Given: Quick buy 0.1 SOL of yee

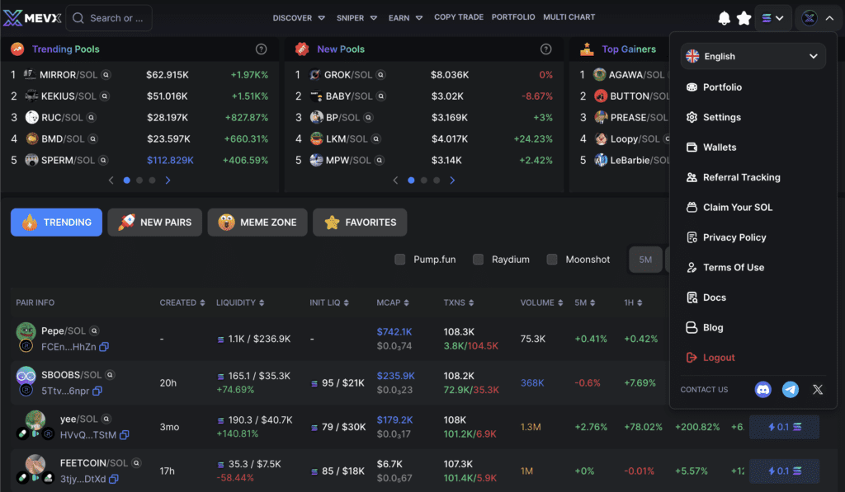Looking at the screenshot, I should click(x=784, y=427).
